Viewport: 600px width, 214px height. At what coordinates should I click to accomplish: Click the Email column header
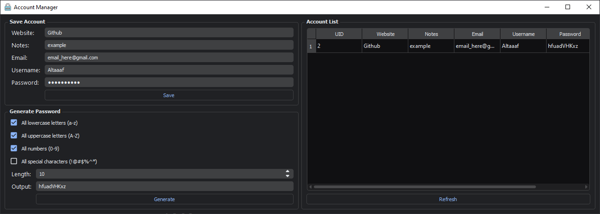click(x=477, y=34)
